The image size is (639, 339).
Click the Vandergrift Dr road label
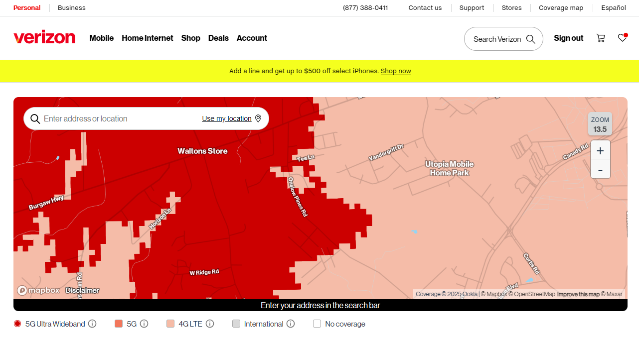[386, 151]
